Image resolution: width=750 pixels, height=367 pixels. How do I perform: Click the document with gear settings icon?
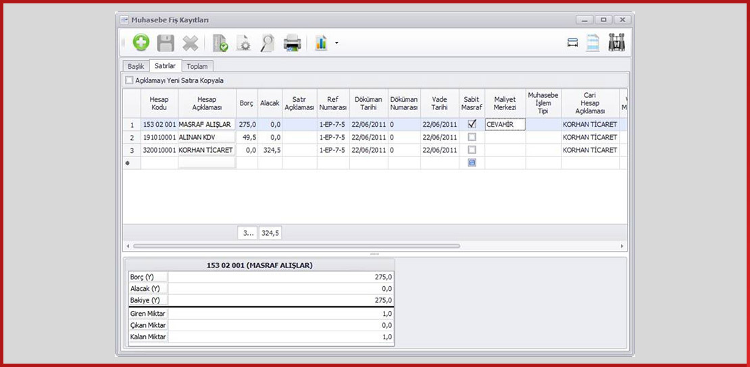(x=243, y=43)
